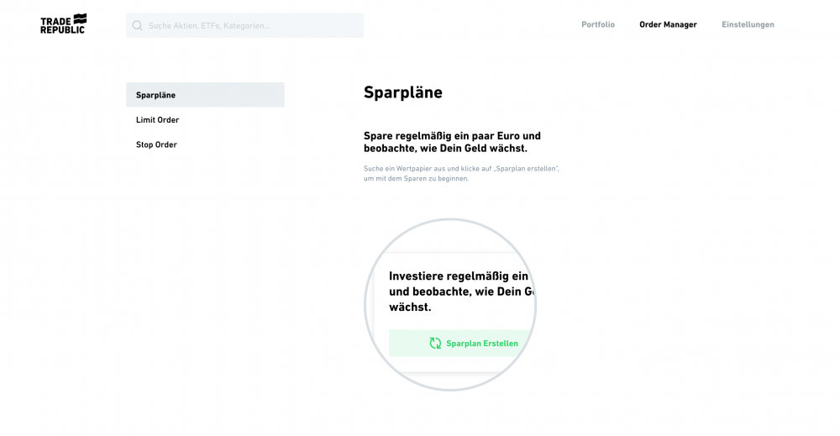840x436 pixels.
Task: Focus the Suche Aktien, ETFs search field
Action: coord(252,25)
